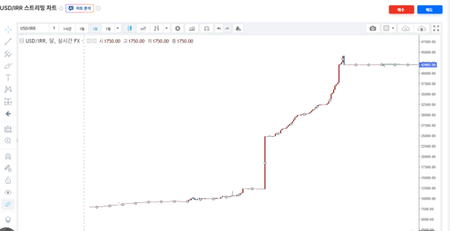Toggle fullscreen mode icon
The height and width of the screenshot is (231, 450).
(x=436, y=28)
